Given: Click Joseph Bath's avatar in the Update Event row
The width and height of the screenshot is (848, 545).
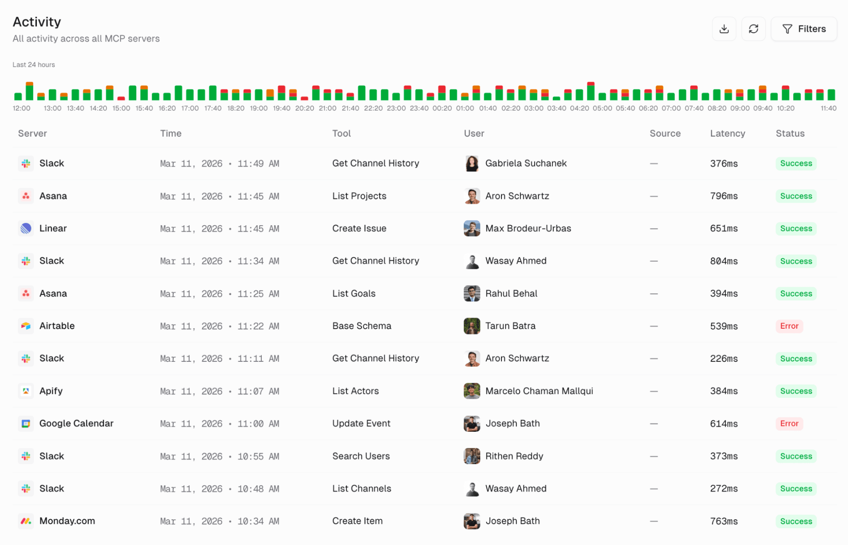Looking at the screenshot, I should (x=472, y=423).
